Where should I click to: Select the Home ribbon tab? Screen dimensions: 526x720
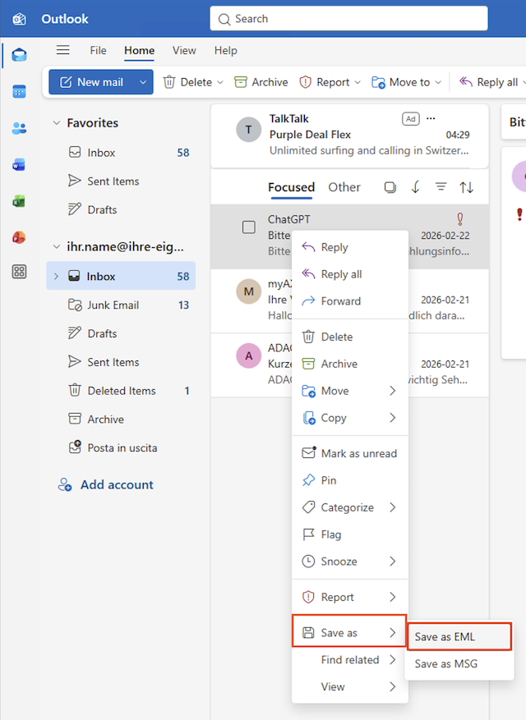[x=140, y=51]
